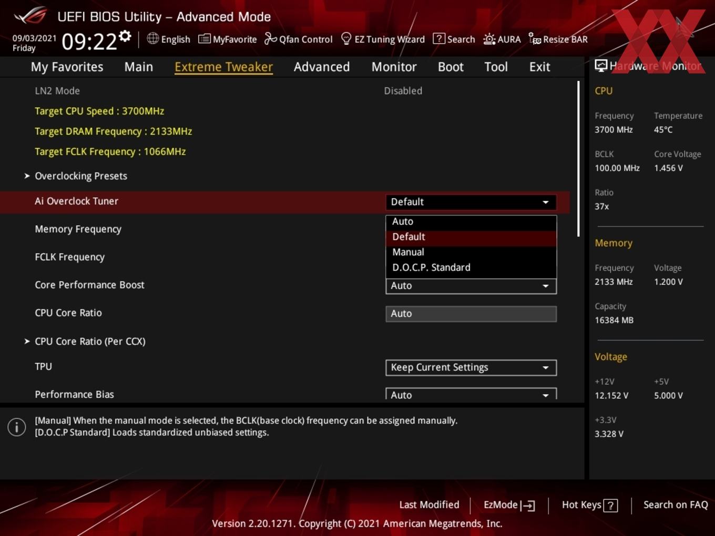The image size is (715, 536).
Task: Toggle the Resize BAR option label
Action: 565,39
